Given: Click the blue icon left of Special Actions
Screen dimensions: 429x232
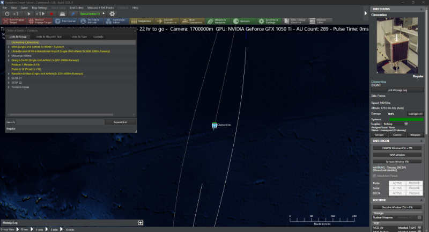Looking at the screenshot, I should pos(73,14).
